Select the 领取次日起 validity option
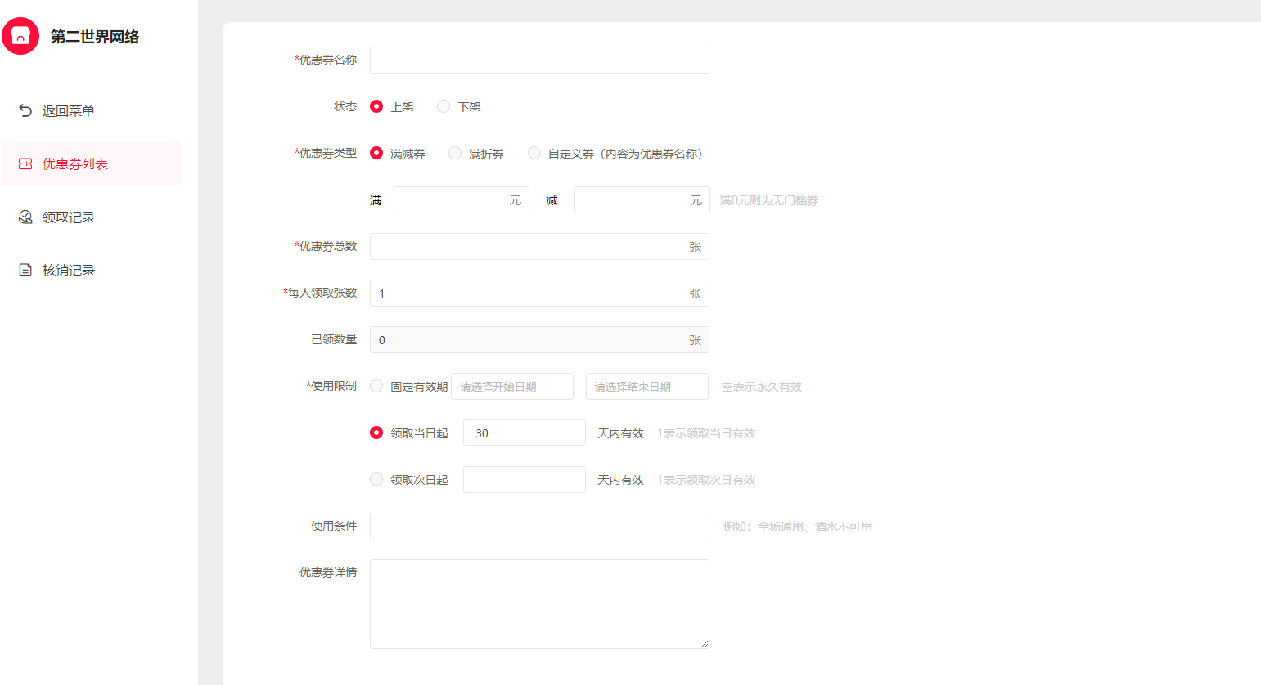Image resolution: width=1261 pixels, height=685 pixels. 376,479
